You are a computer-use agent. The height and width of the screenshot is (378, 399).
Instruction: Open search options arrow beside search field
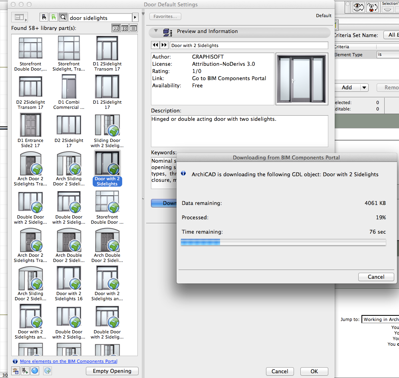coord(135,18)
